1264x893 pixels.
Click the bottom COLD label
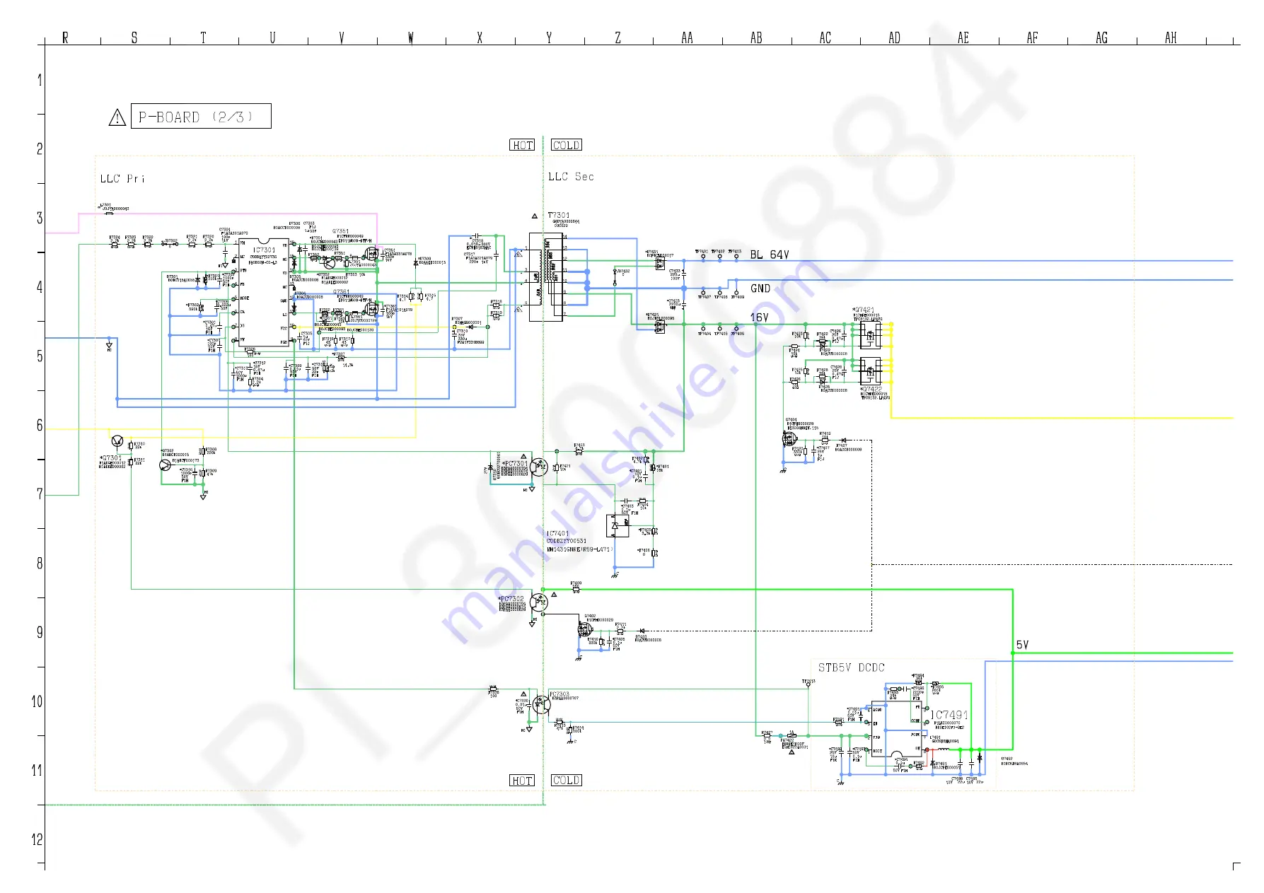click(567, 781)
